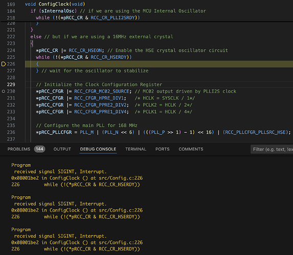The image size is (293, 255).
Task: Click RCC_CFGR_MCO2_SOURCE symbol on line 230
Action: tap(102, 91)
